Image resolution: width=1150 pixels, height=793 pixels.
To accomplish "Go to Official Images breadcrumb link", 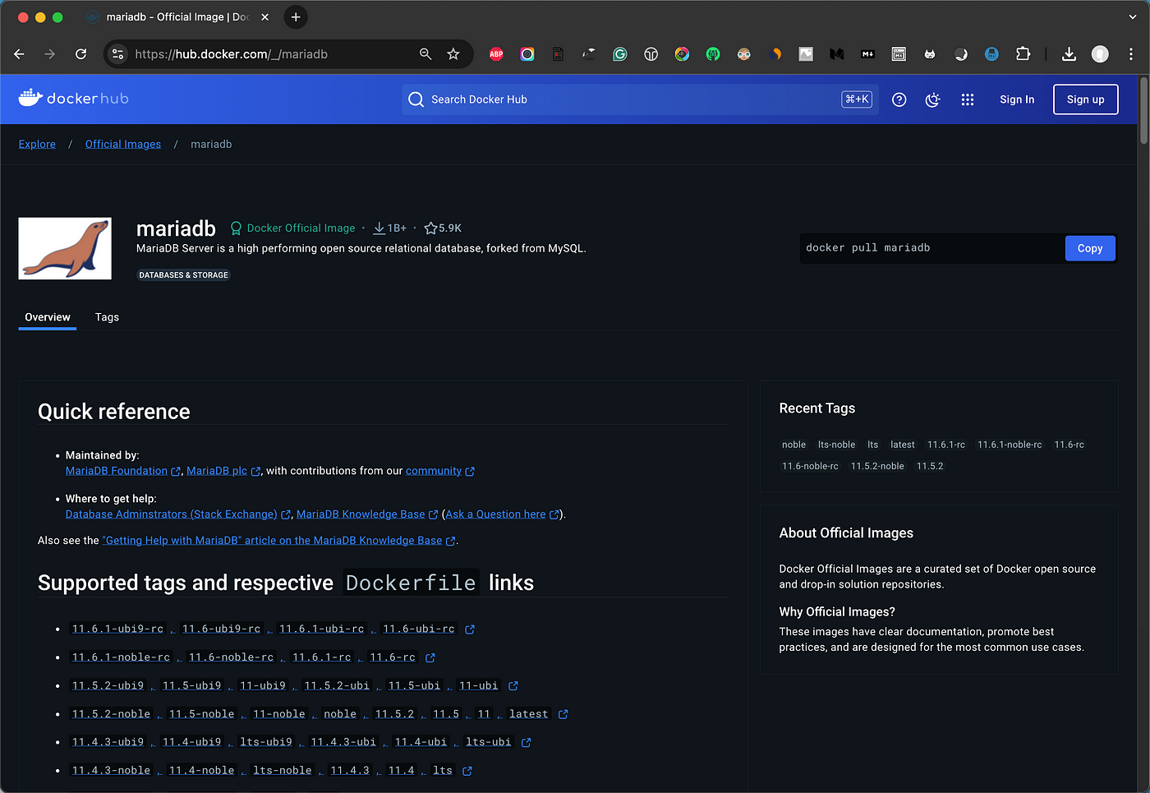I will [123, 145].
